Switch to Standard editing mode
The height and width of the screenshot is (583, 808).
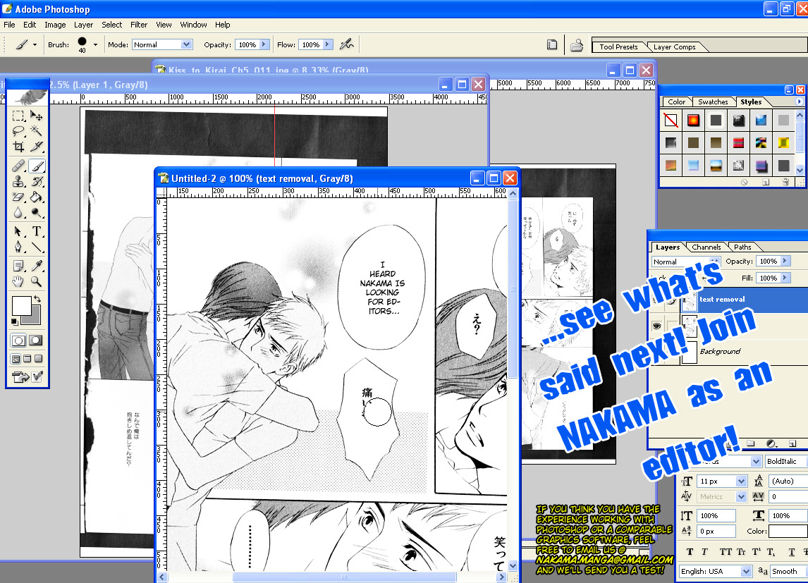tap(18, 340)
